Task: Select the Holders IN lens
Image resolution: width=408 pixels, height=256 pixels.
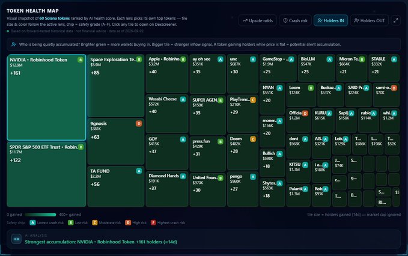Action: (x=330, y=20)
